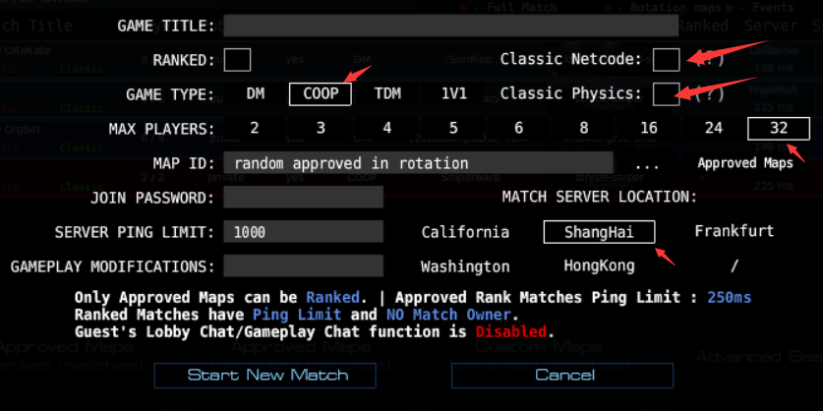Image resolution: width=823 pixels, height=411 pixels.
Task: Enable the Classic Netcode checkbox
Action: tap(667, 60)
